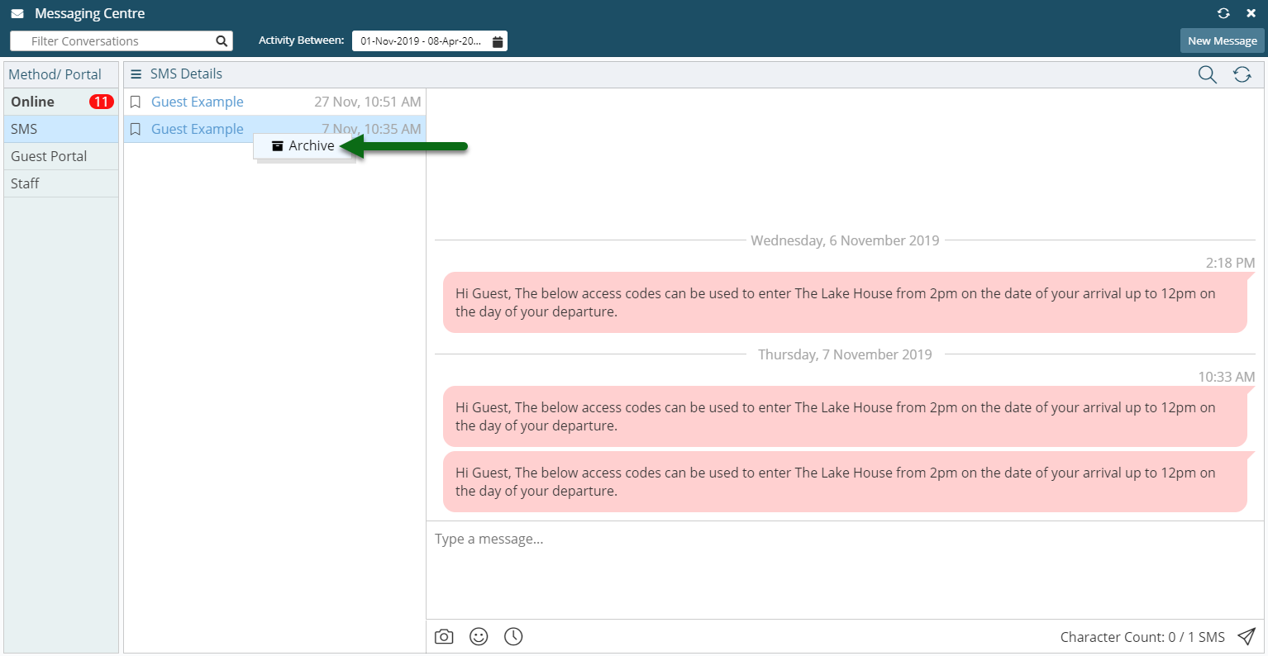Screen dimensions: 1268x656
Task: Select the Staff method
Action: [x=61, y=183]
